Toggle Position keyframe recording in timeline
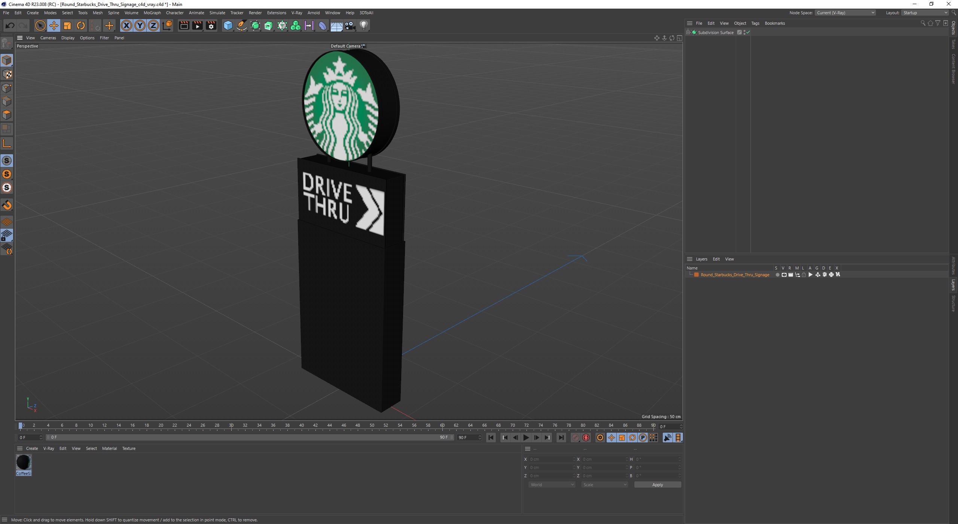Image resolution: width=958 pixels, height=524 pixels. point(611,438)
